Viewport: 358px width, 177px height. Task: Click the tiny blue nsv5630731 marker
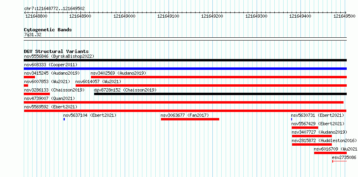coord(292,119)
